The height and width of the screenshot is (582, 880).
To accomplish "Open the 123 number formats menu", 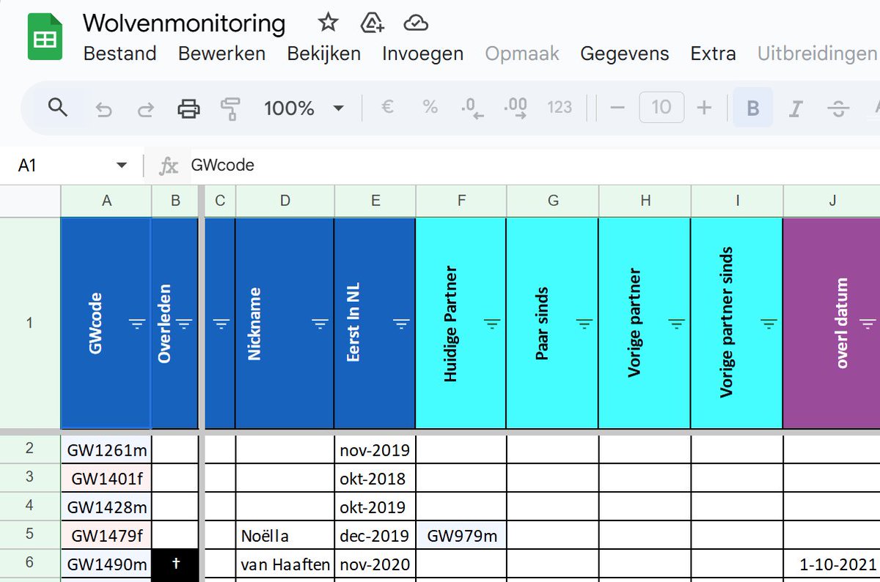I will point(560,108).
